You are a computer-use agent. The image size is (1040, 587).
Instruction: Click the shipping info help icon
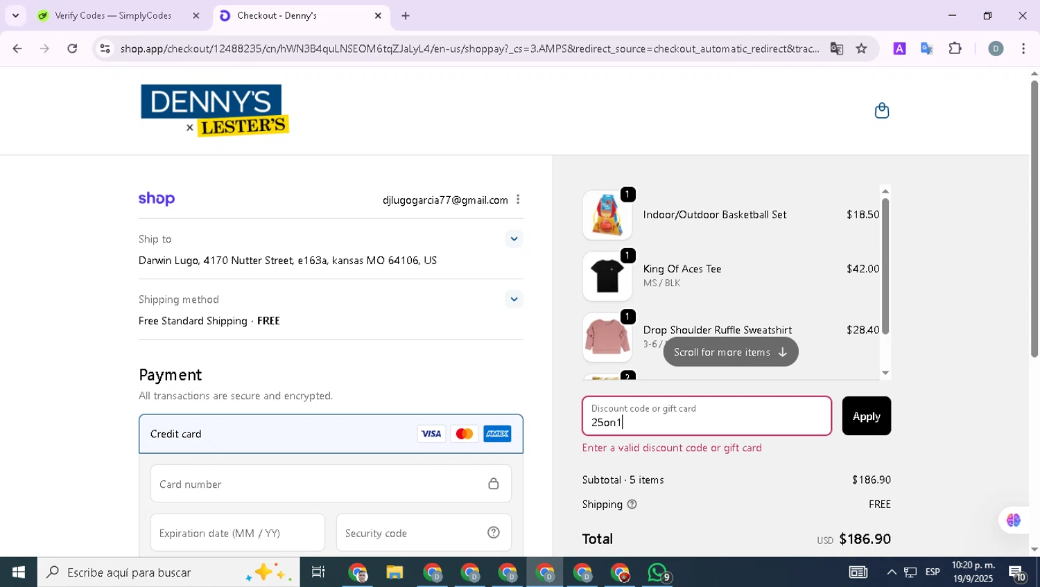[x=632, y=505]
